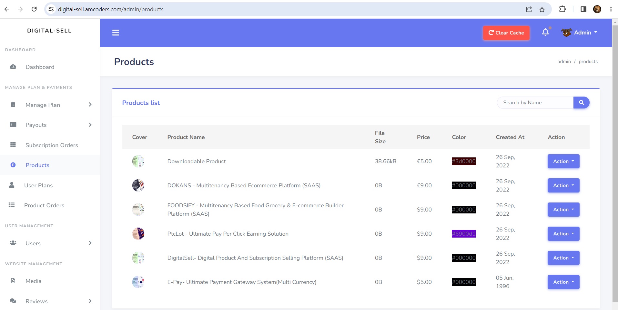Bookmark this page with the star icon
The width and height of the screenshot is (618, 310).
click(542, 9)
